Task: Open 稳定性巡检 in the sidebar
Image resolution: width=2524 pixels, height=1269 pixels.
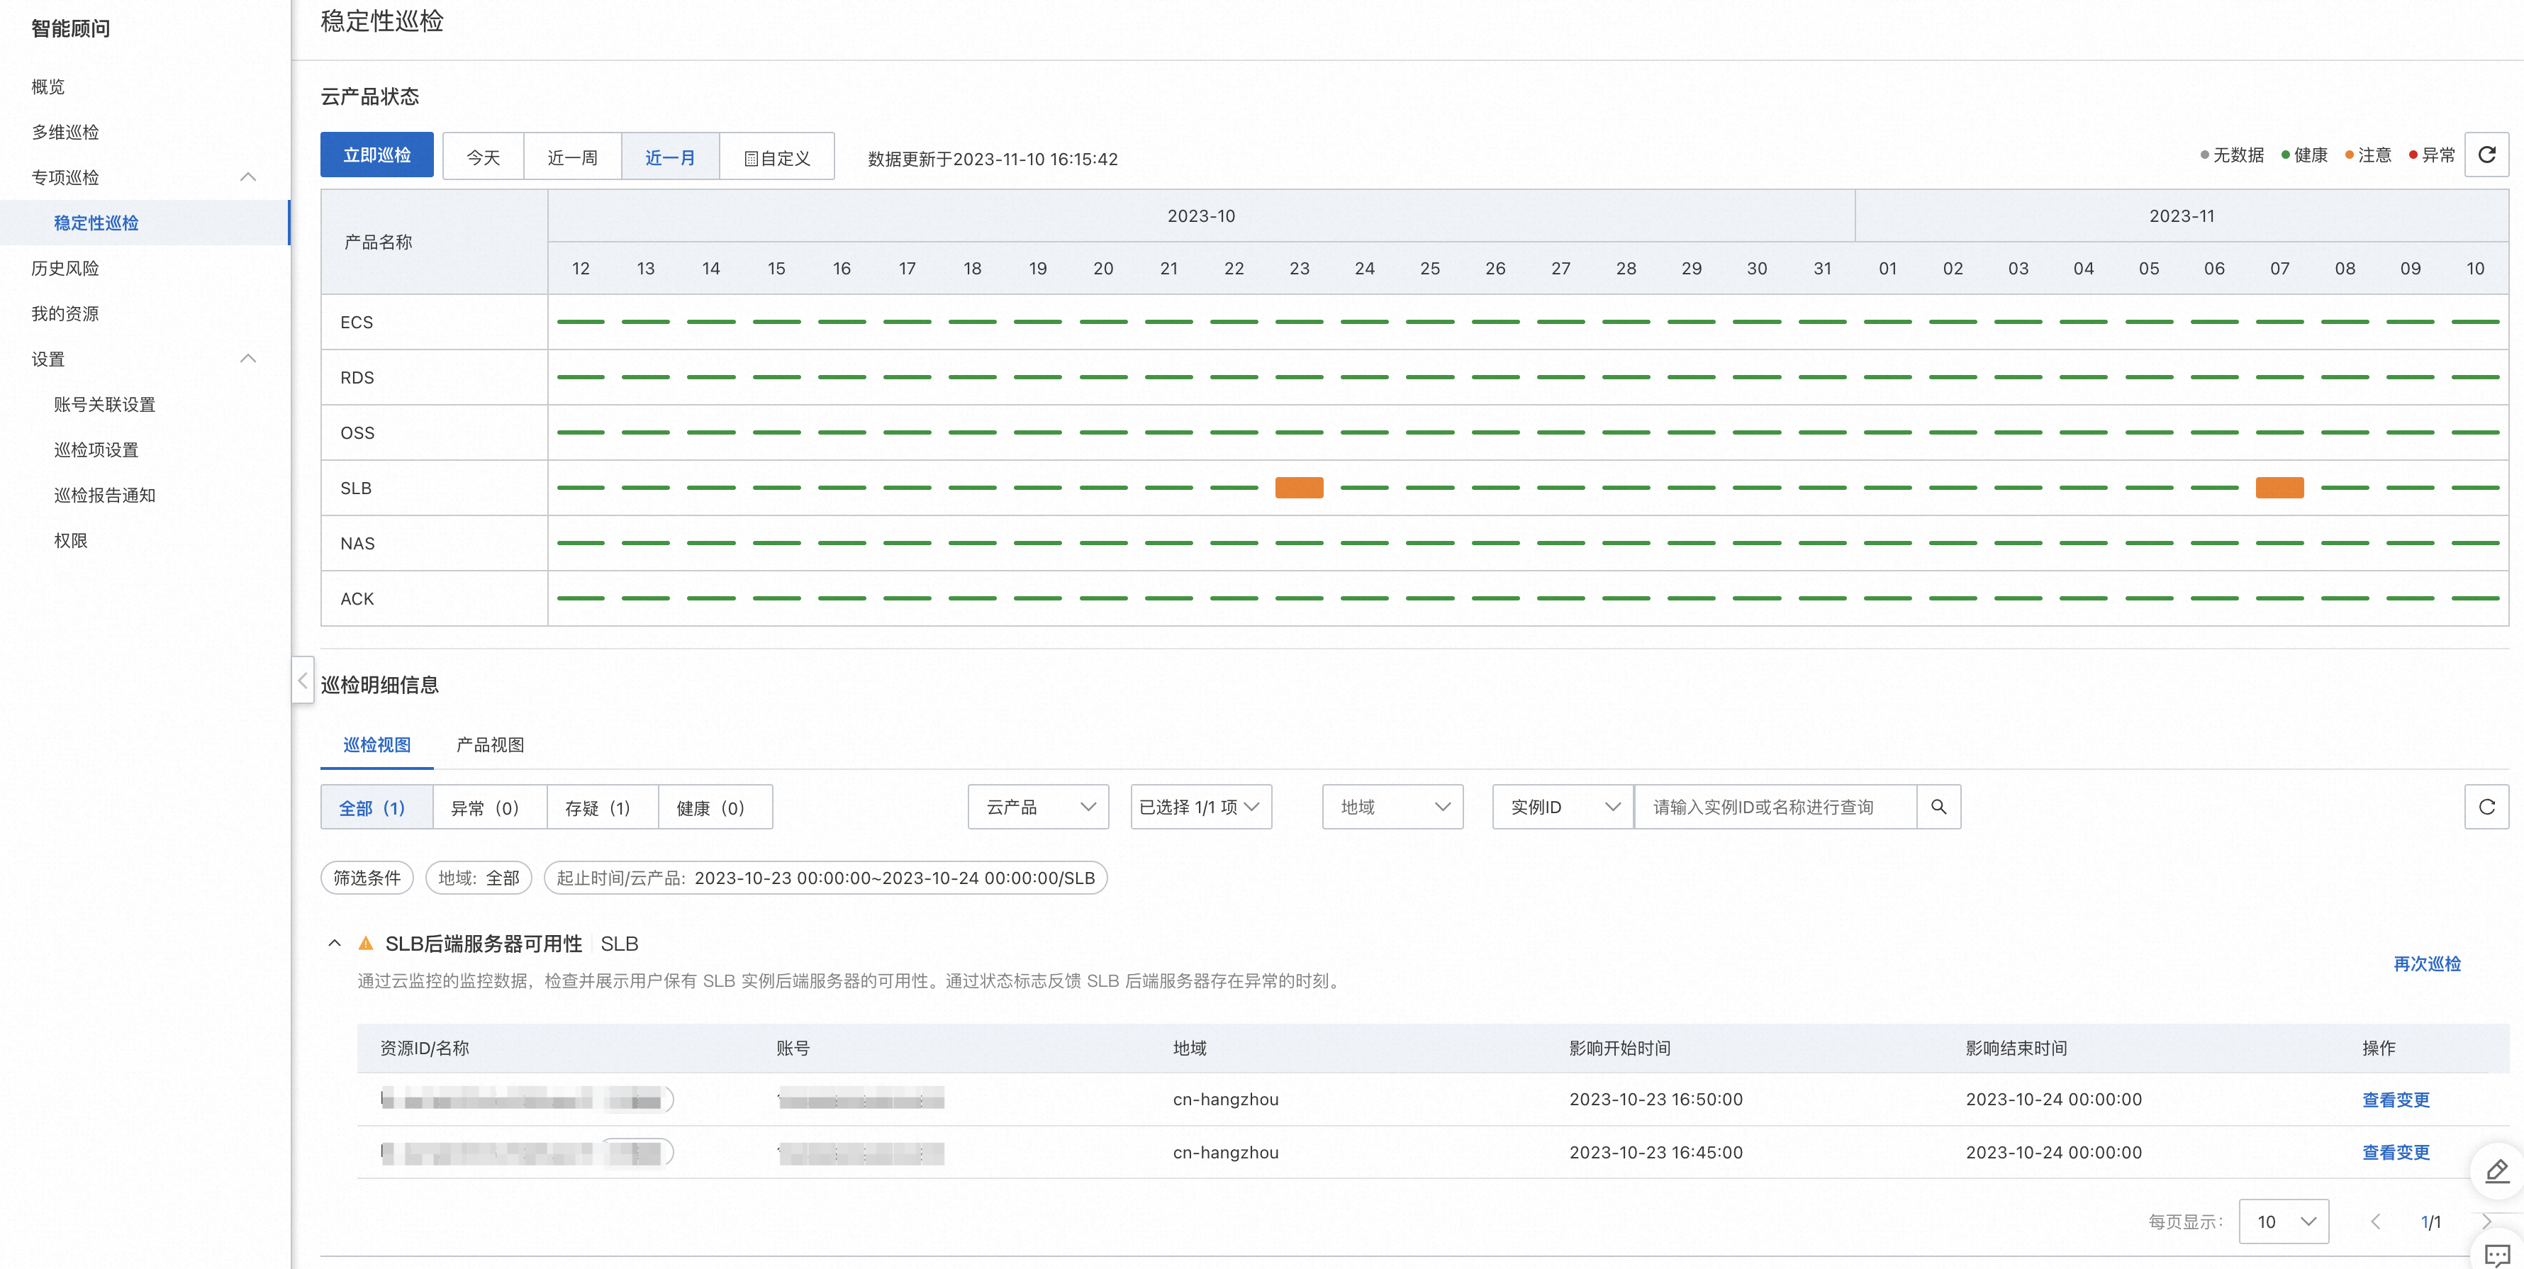Action: pyautogui.click(x=145, y=223)
